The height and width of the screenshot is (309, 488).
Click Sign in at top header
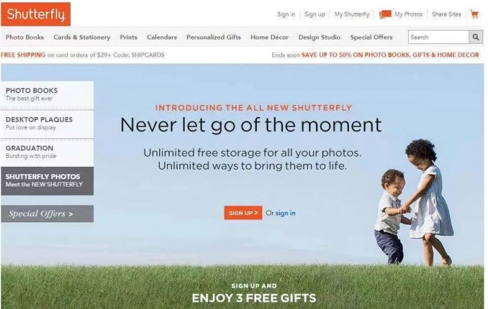pyautogui.click(x=286, y=14)
